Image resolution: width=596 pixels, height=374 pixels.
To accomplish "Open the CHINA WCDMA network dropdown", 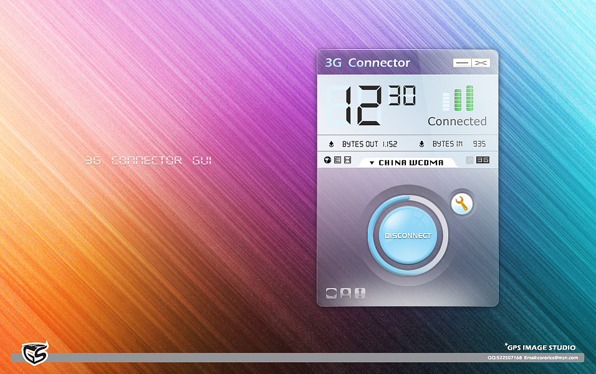I will click(x=406, y=163).
